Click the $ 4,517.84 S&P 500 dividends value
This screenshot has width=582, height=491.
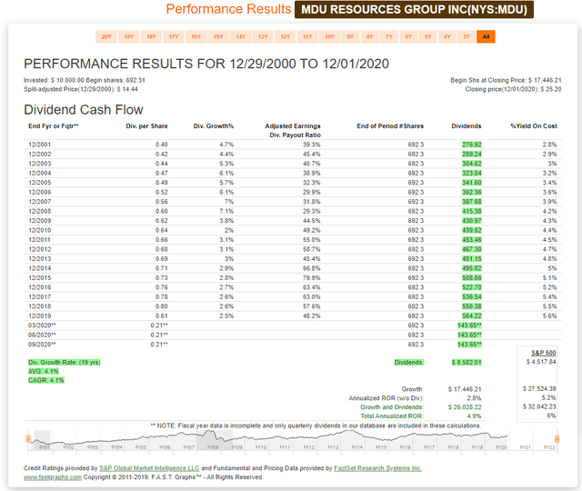click(541, 362)
